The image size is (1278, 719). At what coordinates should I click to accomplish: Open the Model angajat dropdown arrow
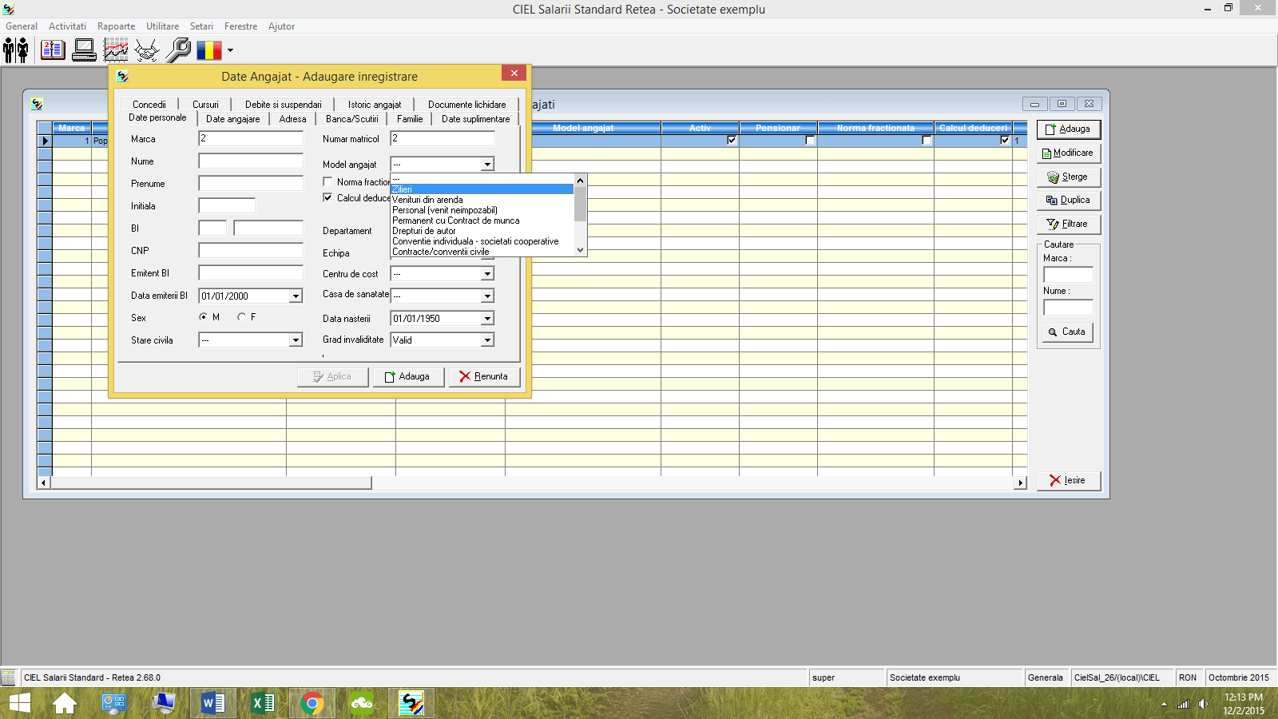click(487, 165)
